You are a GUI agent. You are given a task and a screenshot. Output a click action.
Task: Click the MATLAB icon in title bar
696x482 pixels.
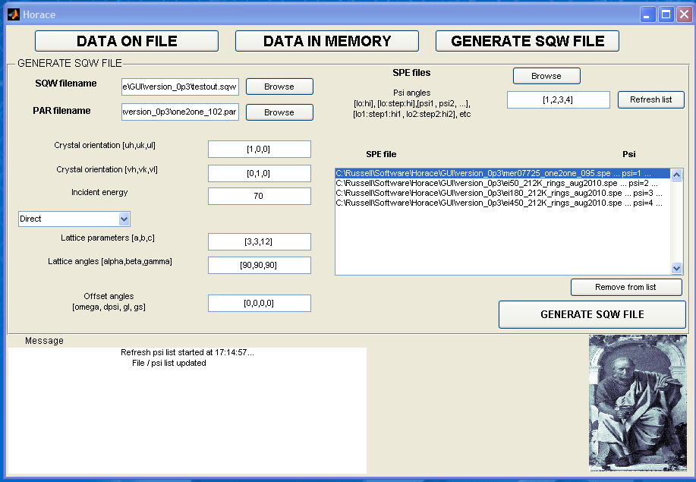(13, 14)
